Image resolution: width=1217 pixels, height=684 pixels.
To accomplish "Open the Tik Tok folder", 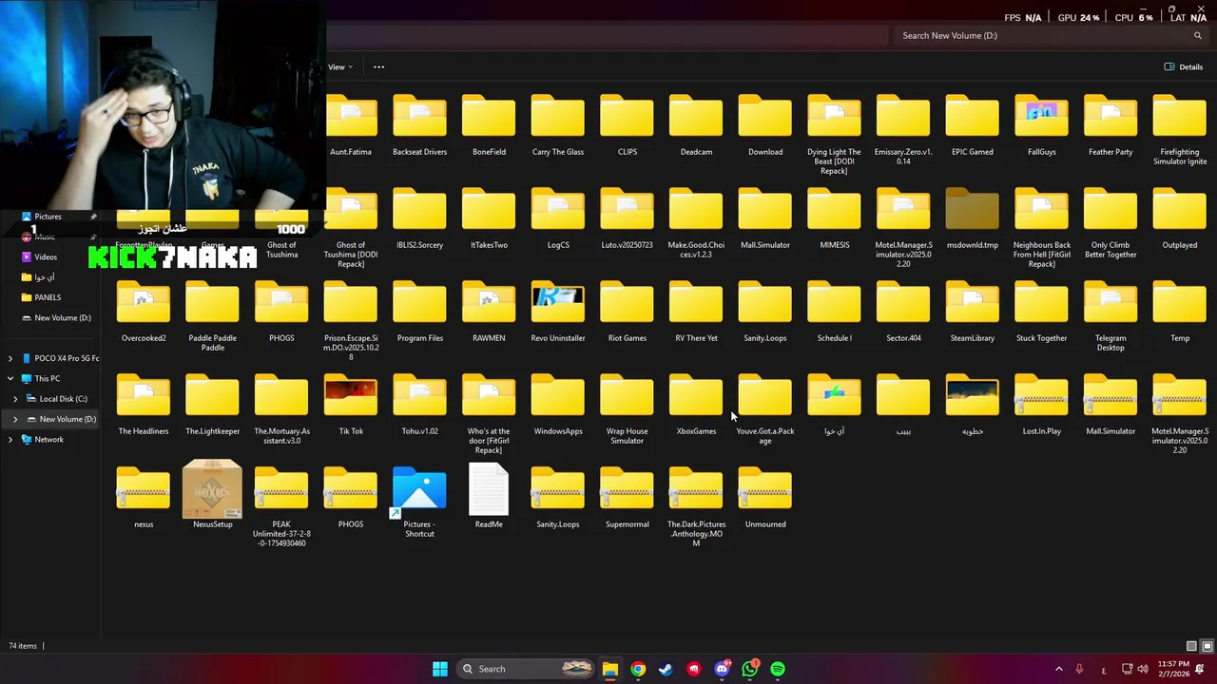I will coord(351,405).
